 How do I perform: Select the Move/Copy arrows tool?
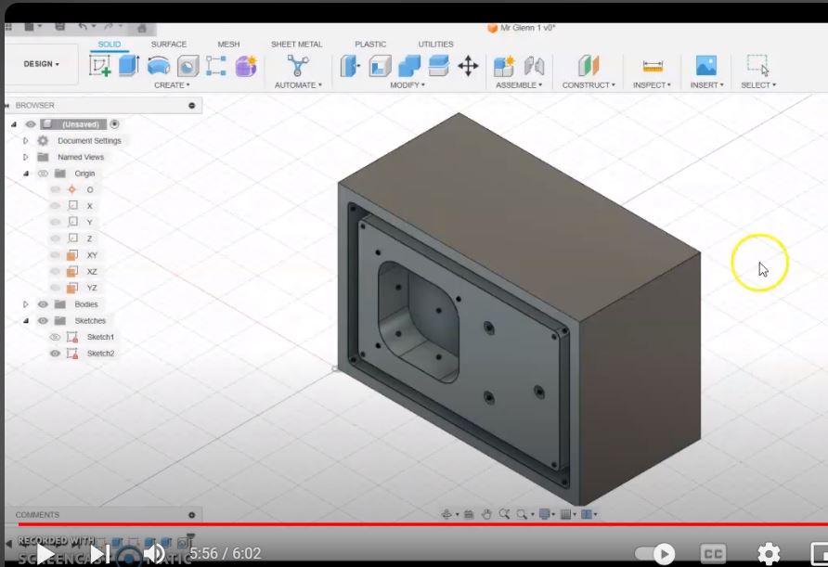click(x=468, y=67)
